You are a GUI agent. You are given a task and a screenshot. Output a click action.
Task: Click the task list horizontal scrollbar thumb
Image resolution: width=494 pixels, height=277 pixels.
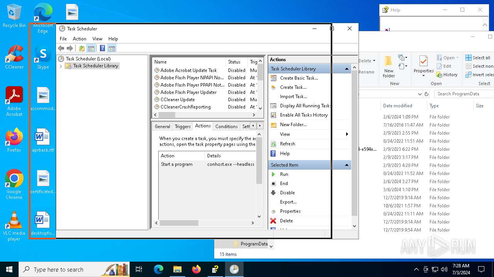pos(167,115)
